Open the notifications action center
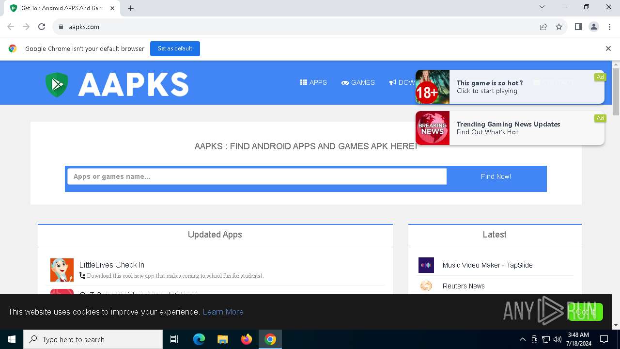Image resolution: width=620 pixels, height=349 pixels. click(604, 339)
